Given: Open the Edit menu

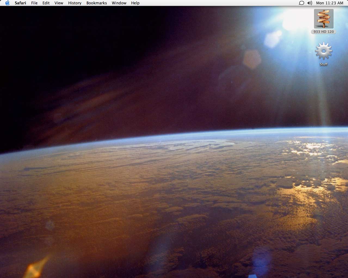Looking at the screenshot, I should tap(46, 3).
